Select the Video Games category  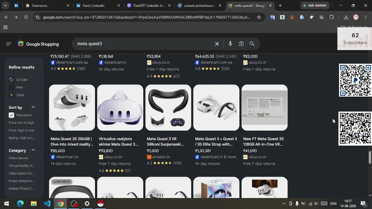point(18,158)
